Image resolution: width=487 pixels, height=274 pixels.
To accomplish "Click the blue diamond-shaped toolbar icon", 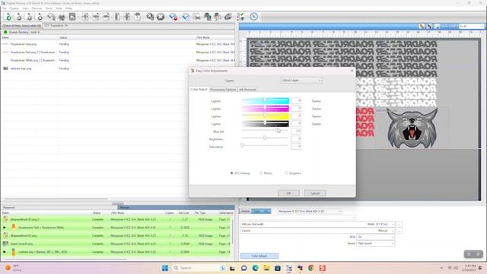I will tap(186, 17).
